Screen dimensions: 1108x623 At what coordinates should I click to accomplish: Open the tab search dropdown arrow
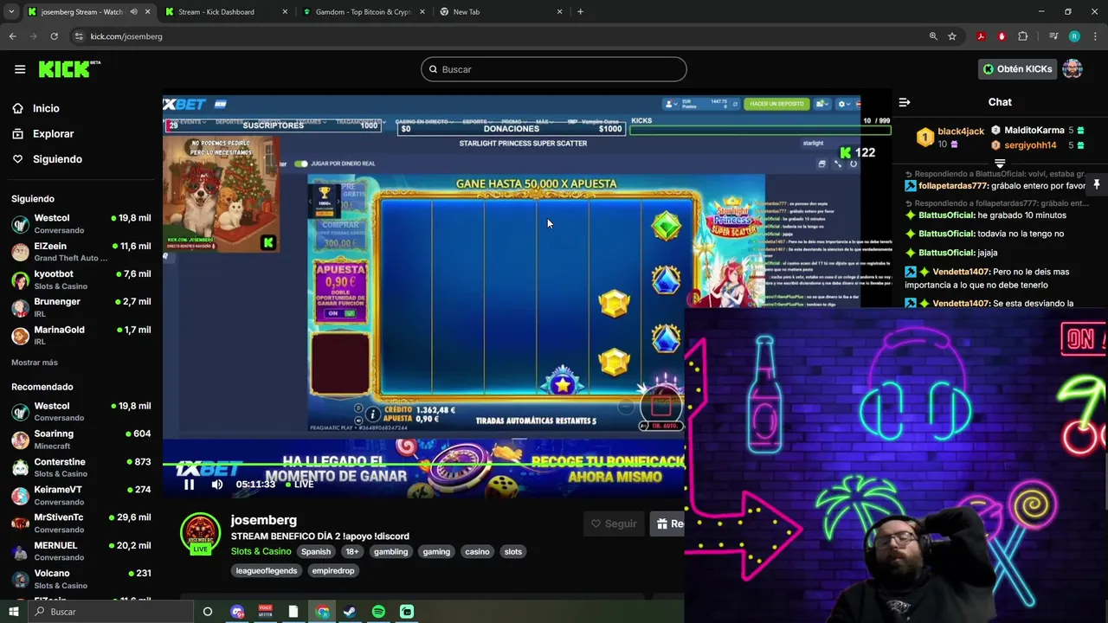(x=11, y=12)
